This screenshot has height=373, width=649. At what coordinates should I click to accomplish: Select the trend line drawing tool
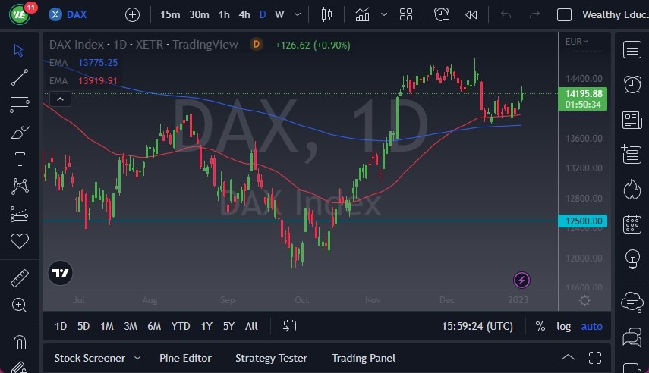click(x=20, y=77)
